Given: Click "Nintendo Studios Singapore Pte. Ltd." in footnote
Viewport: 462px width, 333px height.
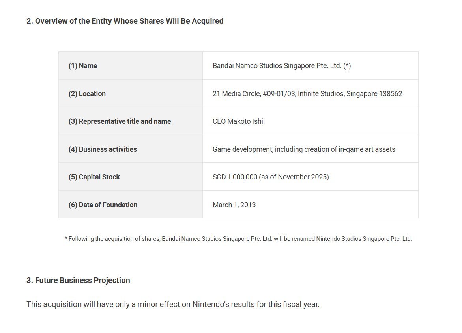Looking at the screenshot, I should 364,239.
